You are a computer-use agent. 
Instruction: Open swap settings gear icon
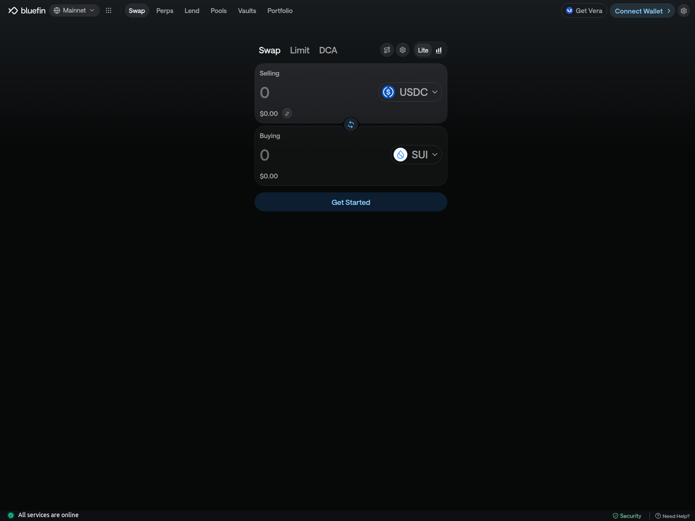[x=403, y=50]
